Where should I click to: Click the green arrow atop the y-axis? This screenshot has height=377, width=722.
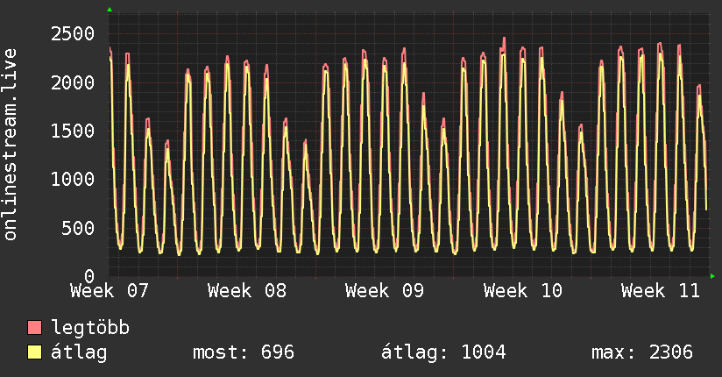pyautogui.click(x=110, y=10)
